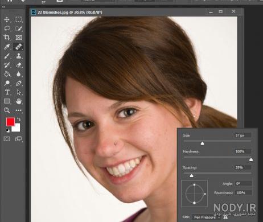Select the Clone Stamp tool
This screenshot has width=263, height=222.
(18, 56)
